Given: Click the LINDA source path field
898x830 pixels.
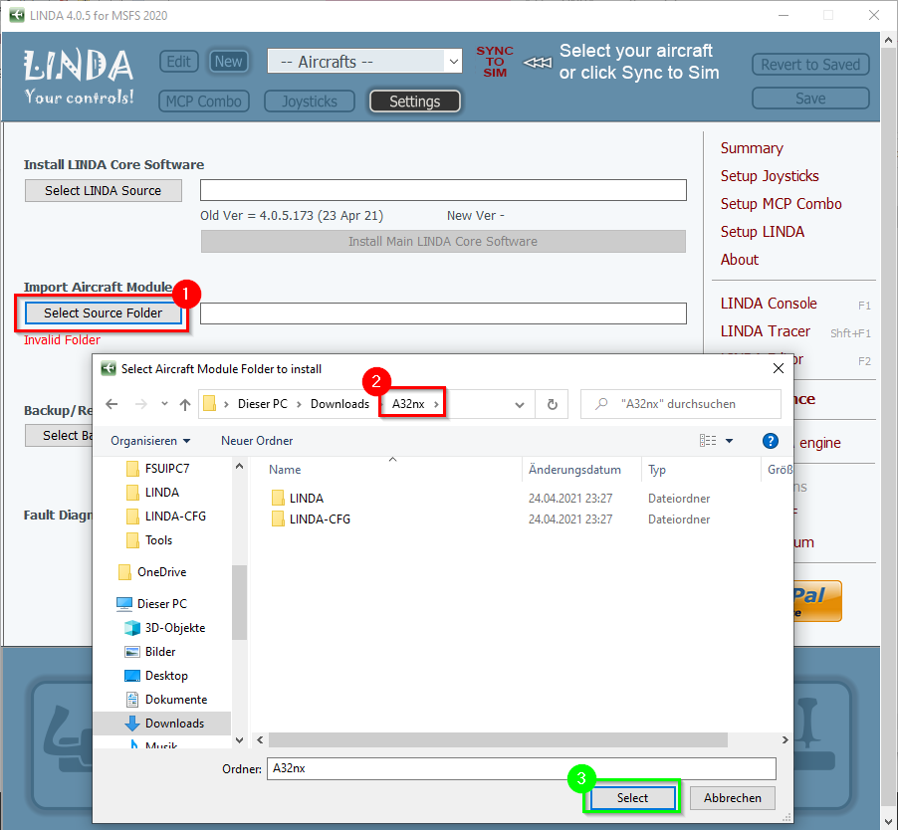Looking at the screenshot, I should point(443,190).
